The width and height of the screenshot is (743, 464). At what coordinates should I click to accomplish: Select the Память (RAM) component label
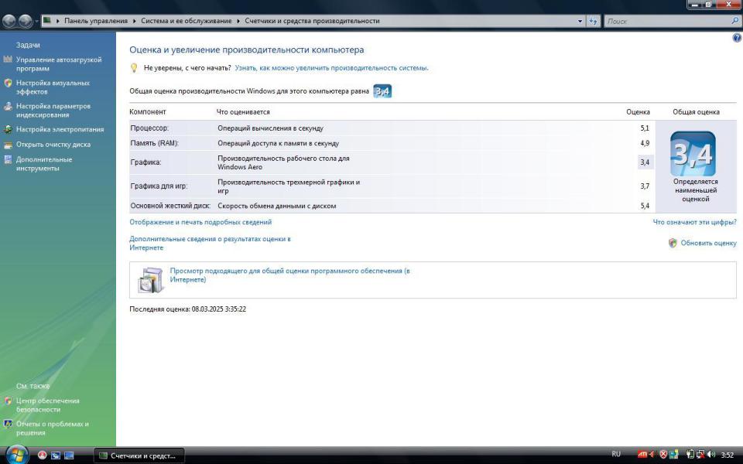155,144
